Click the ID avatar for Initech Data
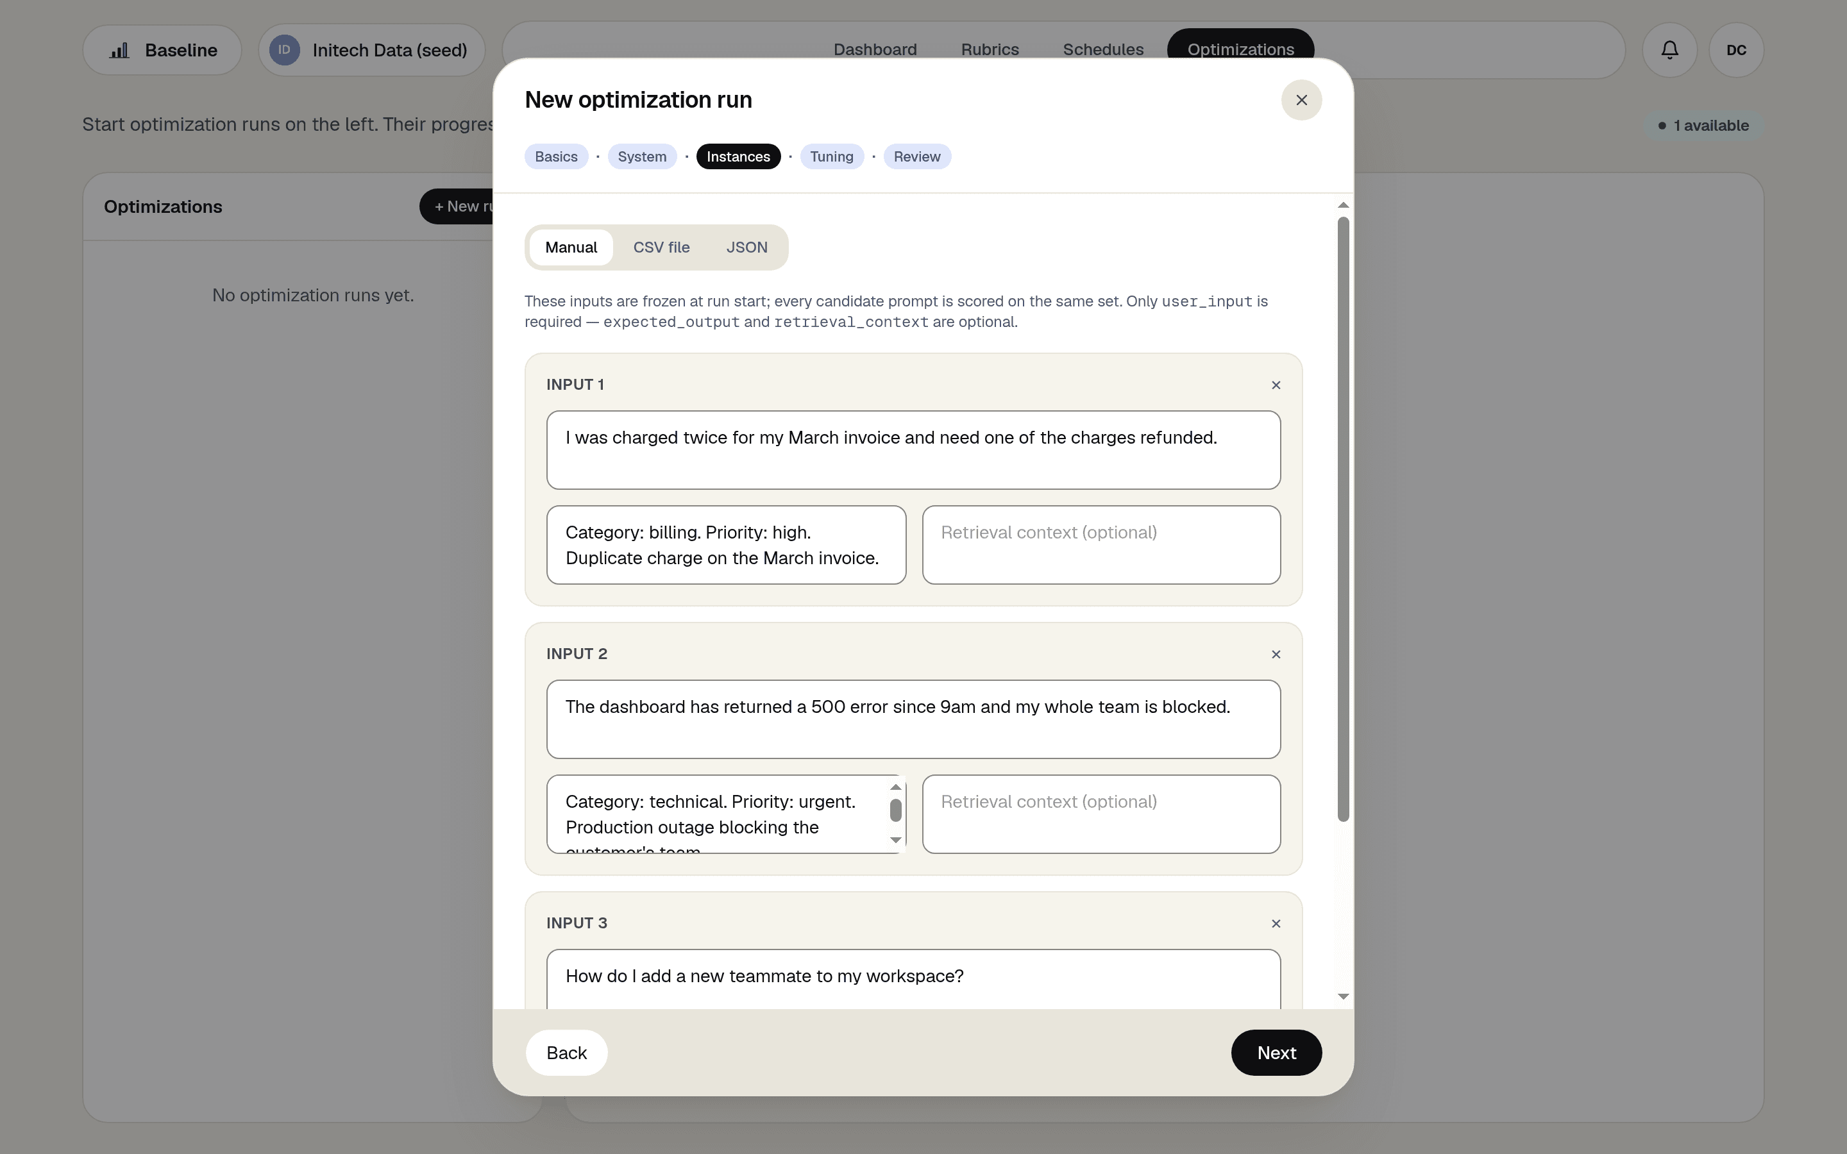Screen dimensions: 1847x1154 coord(285,51)
